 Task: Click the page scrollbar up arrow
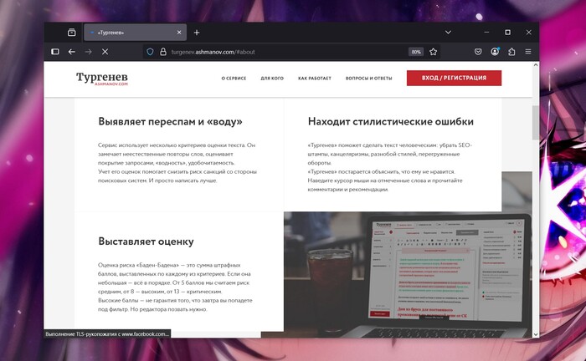[x=536, y=65]
